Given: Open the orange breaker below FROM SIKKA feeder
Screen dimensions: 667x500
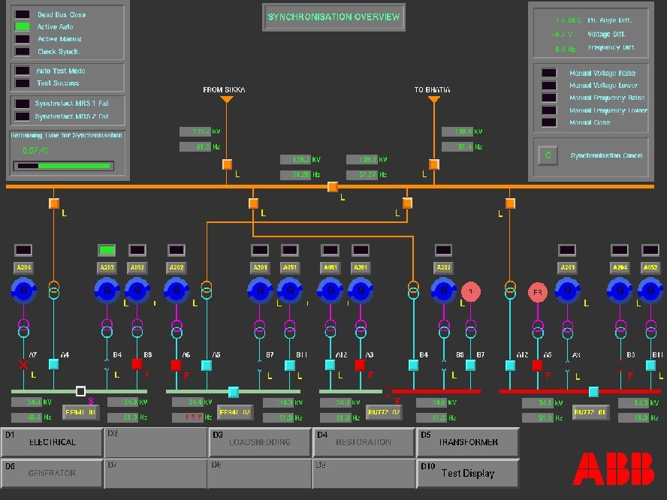Looking at the screenshot, I should pyautogui.click(x=228, y=164).
